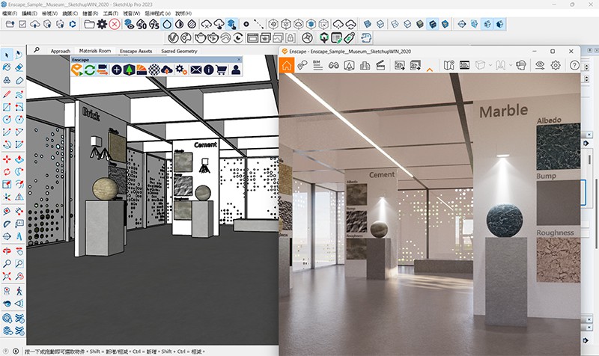Open the Enscape Video Editor clapperboard icon
Screen dimensions: 599x356
pyautogui.click(x=380, y=65)
